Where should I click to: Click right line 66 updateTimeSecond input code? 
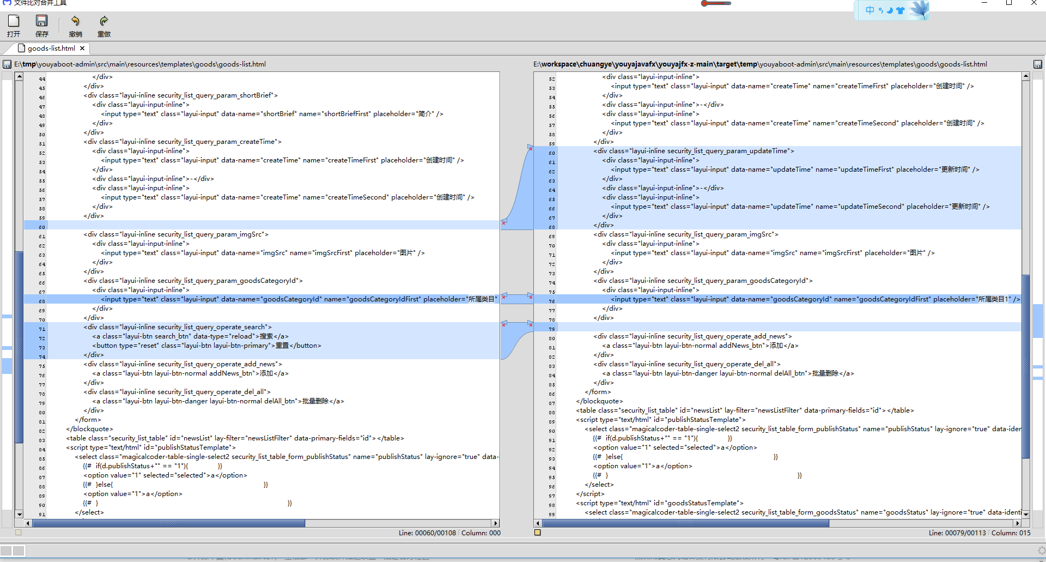click(x=800, y=207)
